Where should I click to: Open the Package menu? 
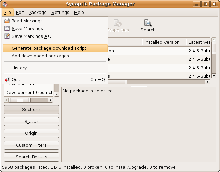(x=38, y=13)
